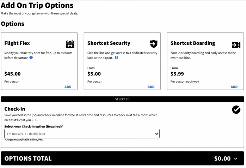Select the Flight Flex card title
This screenshot has height=168, width=246.
click(x=17, y=43)
